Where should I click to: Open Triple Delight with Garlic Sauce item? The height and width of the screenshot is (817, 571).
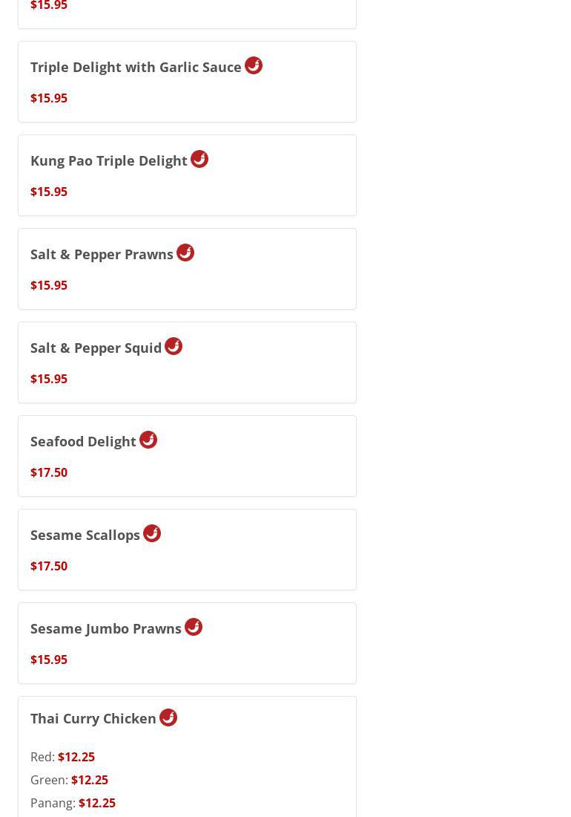click(x=136, y=68)
